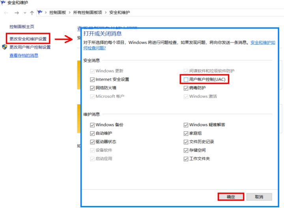Click the disabled 启动应用 checkbox
Viewport: 284px width, 208px height.
tap(92, 159)
